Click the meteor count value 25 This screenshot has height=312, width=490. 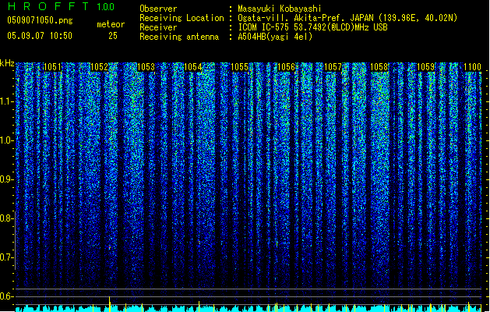tap(113, 36)
